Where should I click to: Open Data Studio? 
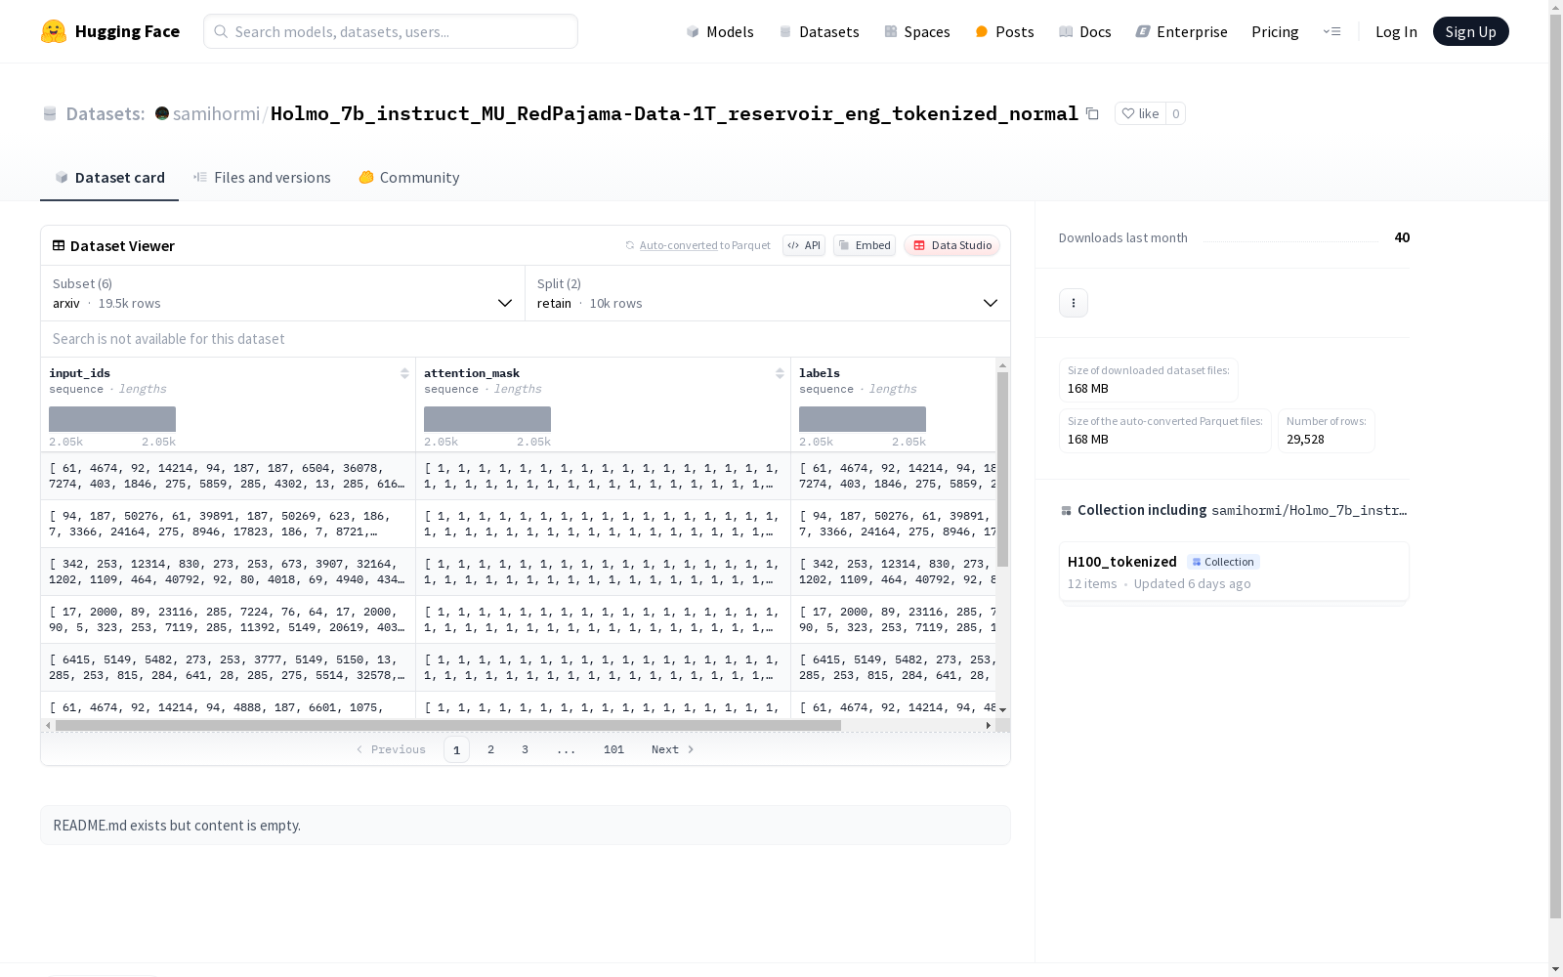(951, 245)
